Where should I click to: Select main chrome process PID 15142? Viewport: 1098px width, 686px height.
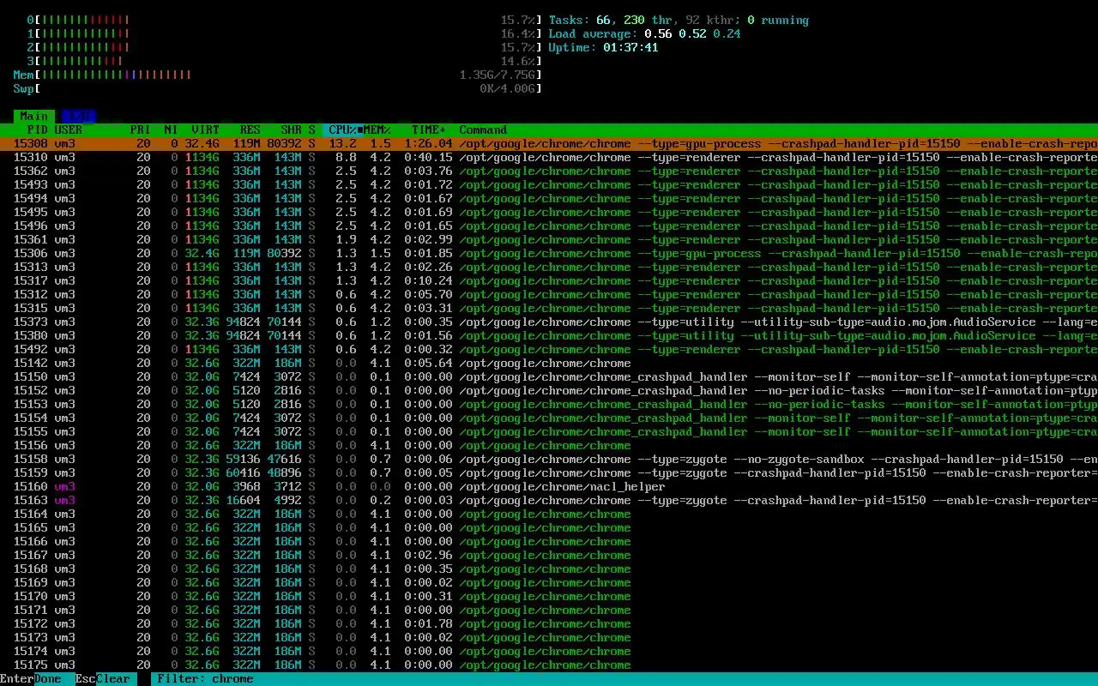(549, 363)
